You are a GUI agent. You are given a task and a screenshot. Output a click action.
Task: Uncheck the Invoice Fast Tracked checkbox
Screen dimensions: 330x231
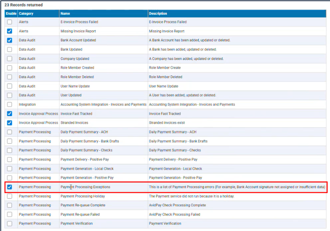[9, 114]
